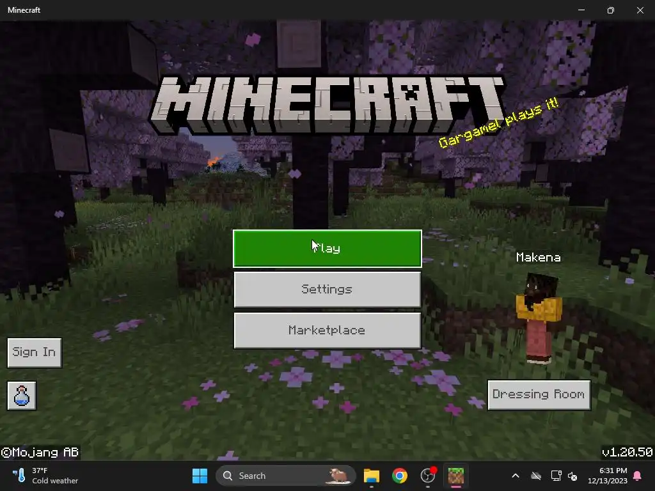655x491 pixels.
Task: Click the muted volume tray icon
Action: click(572, 476)
